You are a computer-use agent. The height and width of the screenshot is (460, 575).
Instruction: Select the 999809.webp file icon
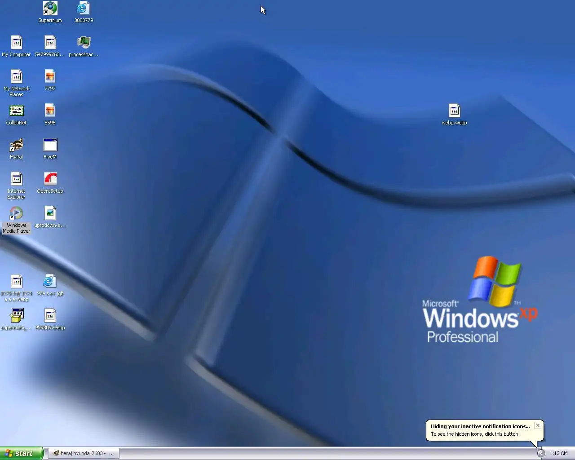click(50, 319)
